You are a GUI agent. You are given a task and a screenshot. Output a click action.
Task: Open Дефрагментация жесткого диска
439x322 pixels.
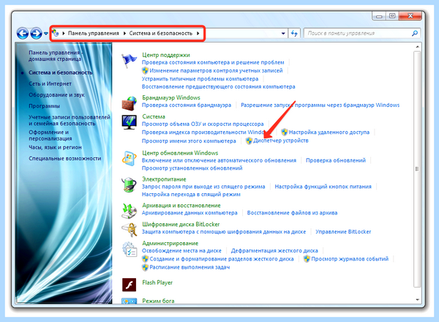tap(274, 250)
